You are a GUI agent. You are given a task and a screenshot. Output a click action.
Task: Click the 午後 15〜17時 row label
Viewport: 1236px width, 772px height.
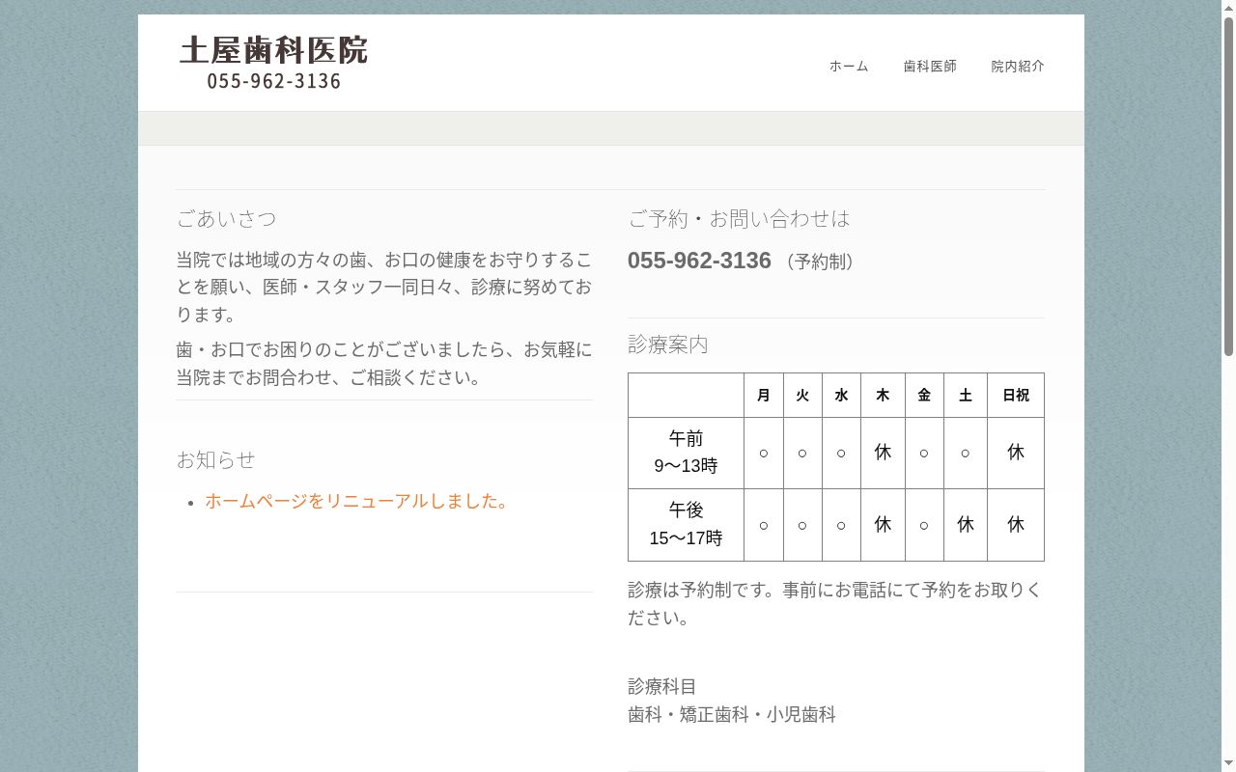pyautogui.click(x=686, y=525)
